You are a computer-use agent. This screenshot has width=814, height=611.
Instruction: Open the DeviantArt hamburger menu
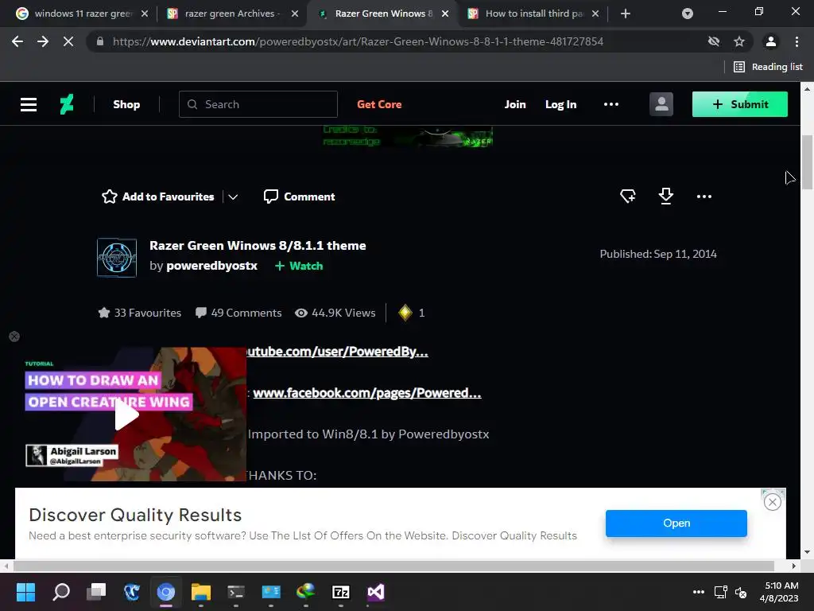pyautogui.click(x=29, y=104)
